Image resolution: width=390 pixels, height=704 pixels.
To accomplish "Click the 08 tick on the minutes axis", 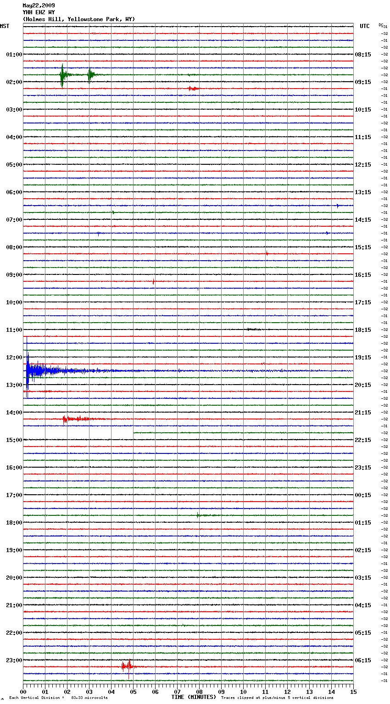I will coord(199,692).
